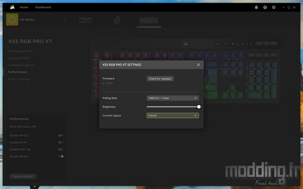This screenshot has width=303, height=189.
Task: Click the Polling Rate label
Action: (x=110, y=98)
